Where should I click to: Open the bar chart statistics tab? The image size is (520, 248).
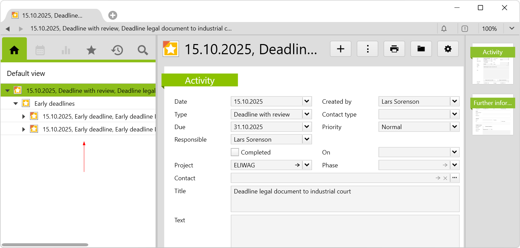[x=66, y=50]
